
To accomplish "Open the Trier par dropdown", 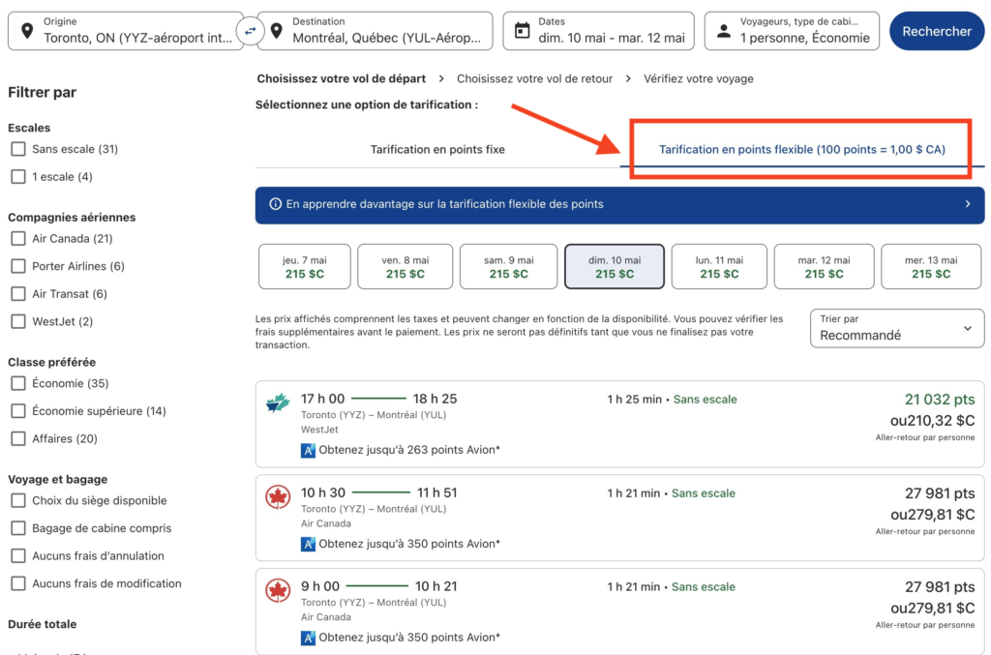I will click(x=896, y=328).
